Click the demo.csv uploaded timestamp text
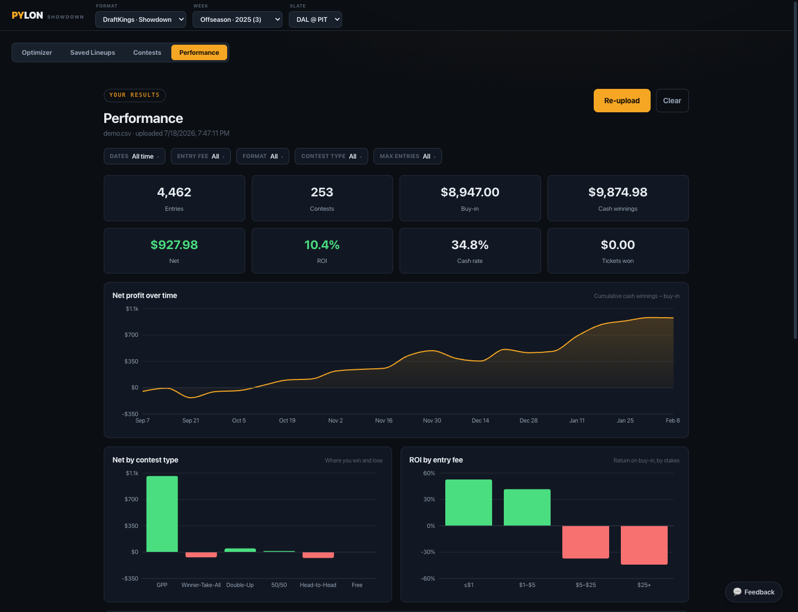 [167, 134]
